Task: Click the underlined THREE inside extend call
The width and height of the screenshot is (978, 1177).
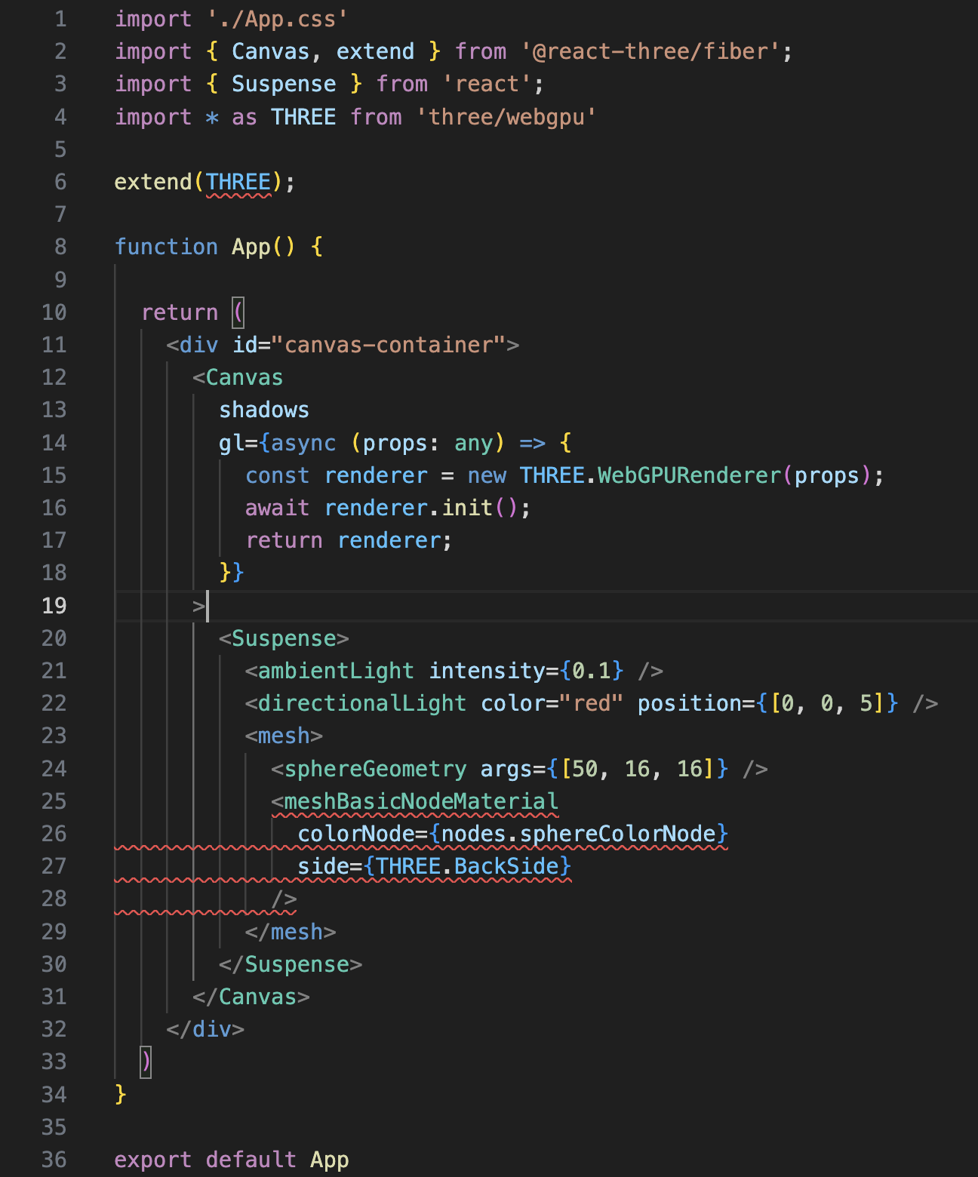Action: point(238,182)
